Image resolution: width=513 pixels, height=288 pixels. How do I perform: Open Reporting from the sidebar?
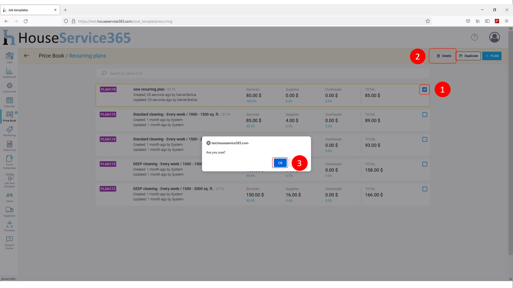point(9,146)
